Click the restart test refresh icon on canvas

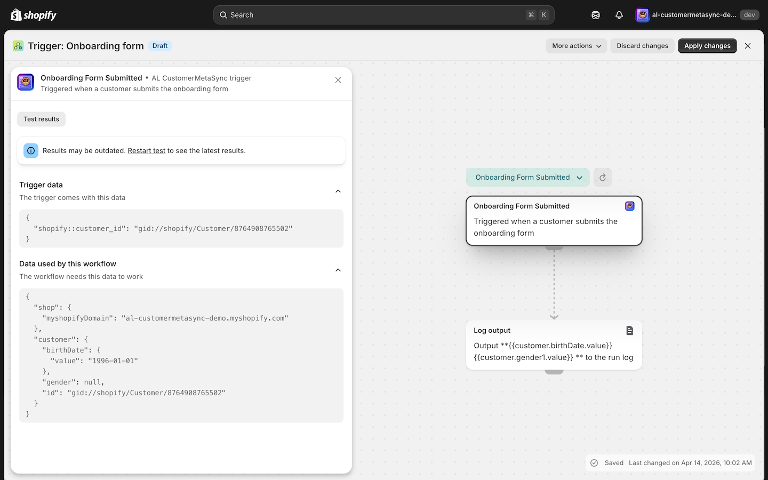tap(603, 178)
